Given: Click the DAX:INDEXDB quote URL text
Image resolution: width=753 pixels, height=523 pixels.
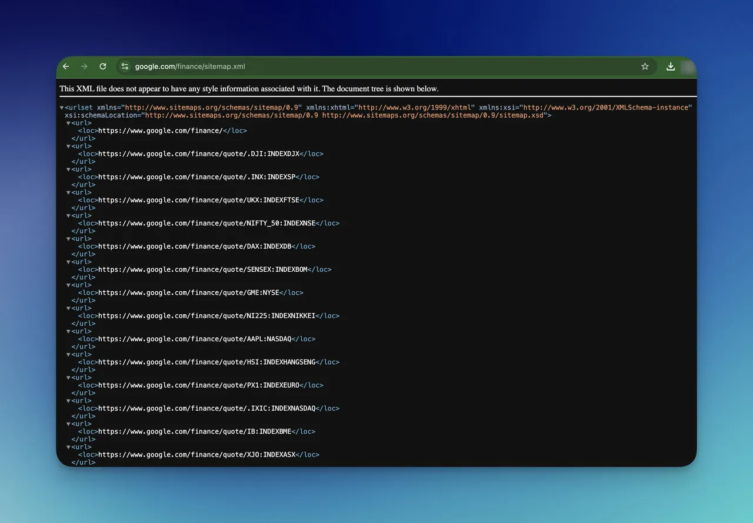Looking at the screenshot, I should [195, 246].
